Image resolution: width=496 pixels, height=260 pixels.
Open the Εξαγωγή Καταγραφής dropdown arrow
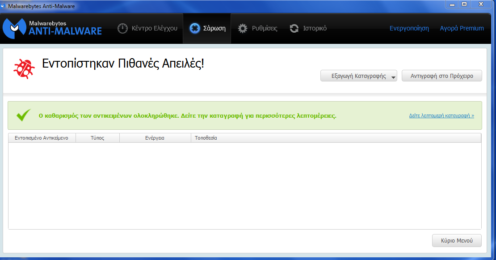pyautogui.click(x=393, y=77)
